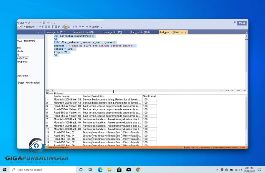Click the feedback icon next to MAIN
265x173 pixels.
tap(234, 23)
